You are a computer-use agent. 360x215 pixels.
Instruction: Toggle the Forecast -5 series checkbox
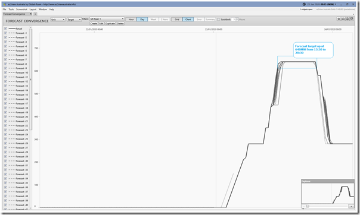(x=5, y=50)
